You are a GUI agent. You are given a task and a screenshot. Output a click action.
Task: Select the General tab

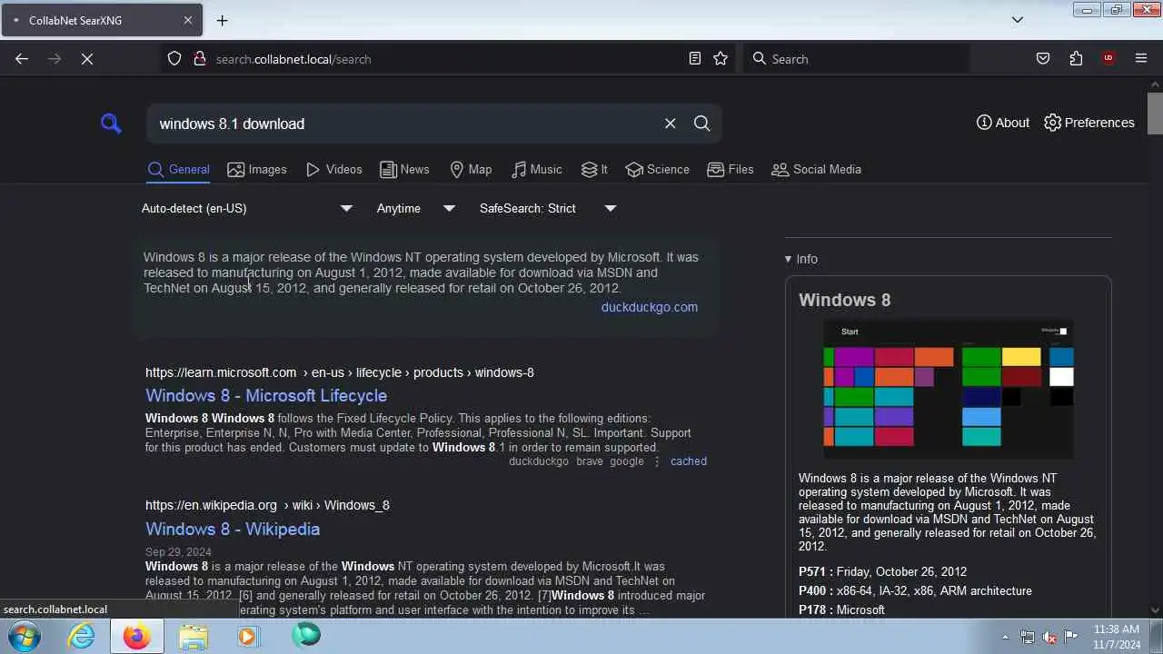click(179, 170)
